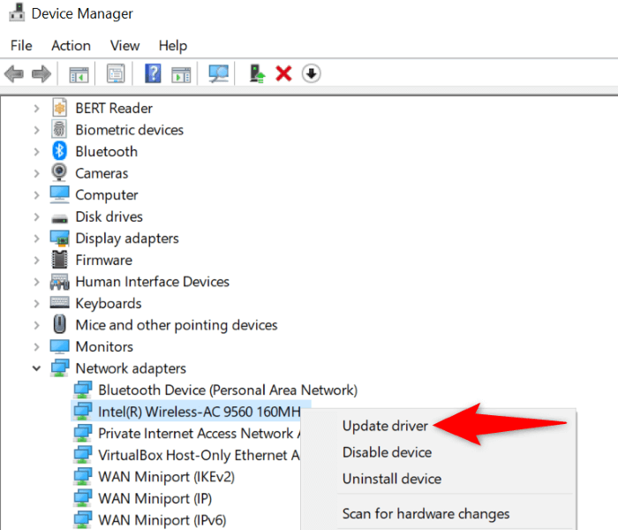Expand Mice and other pointing devices node
Screen dimensions: 618x530
(36, 325)
